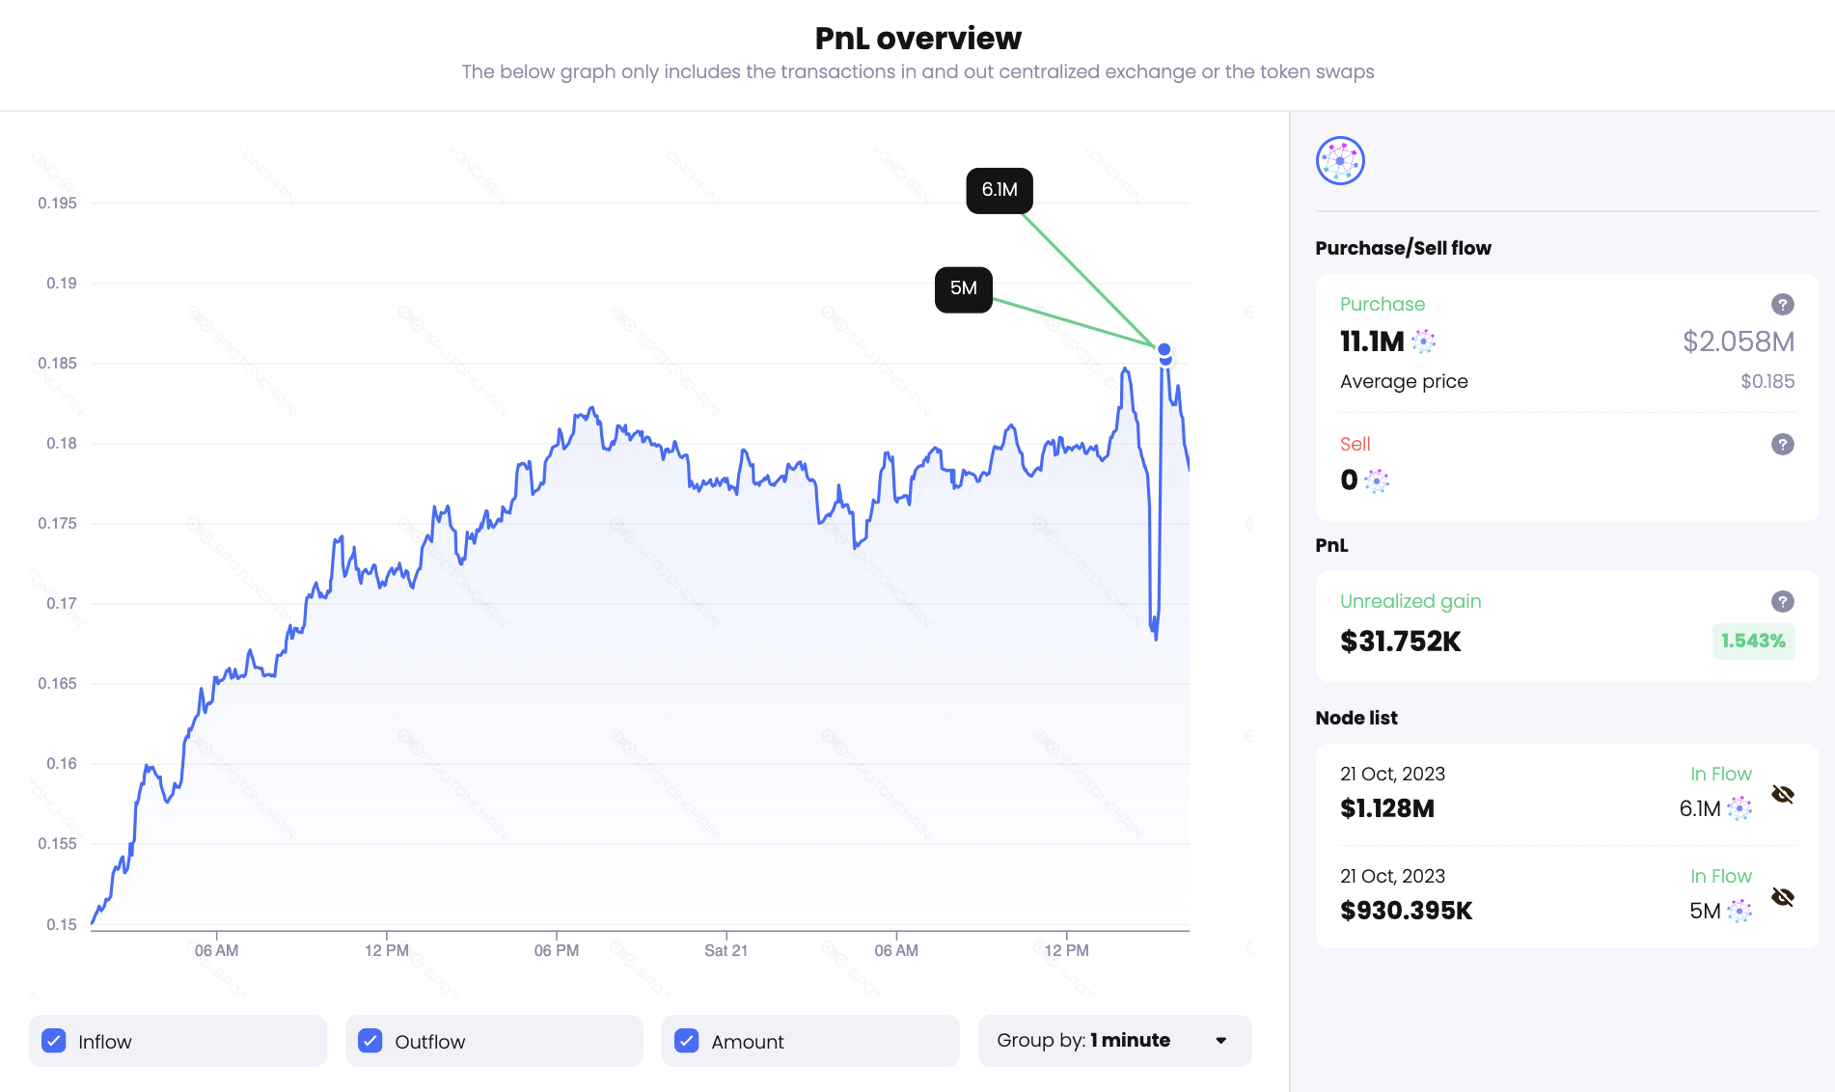Click the green Purchase label
The image size is (1835, 1092).
click(1383, 304)
